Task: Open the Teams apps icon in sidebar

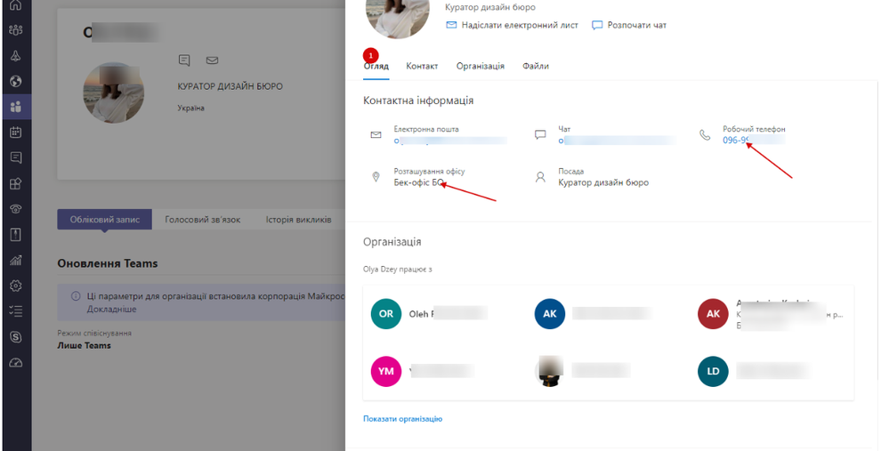Action: pos(16,183)
